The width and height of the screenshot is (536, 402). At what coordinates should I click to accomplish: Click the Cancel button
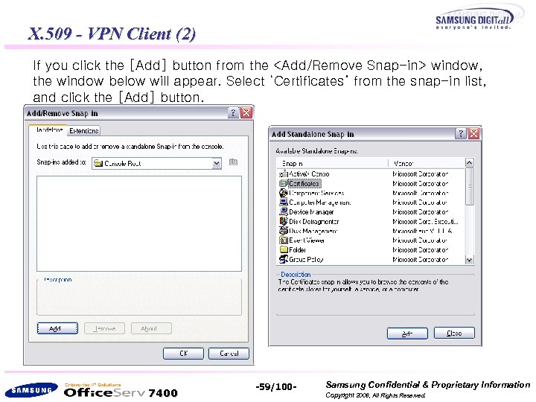point(229,353)
